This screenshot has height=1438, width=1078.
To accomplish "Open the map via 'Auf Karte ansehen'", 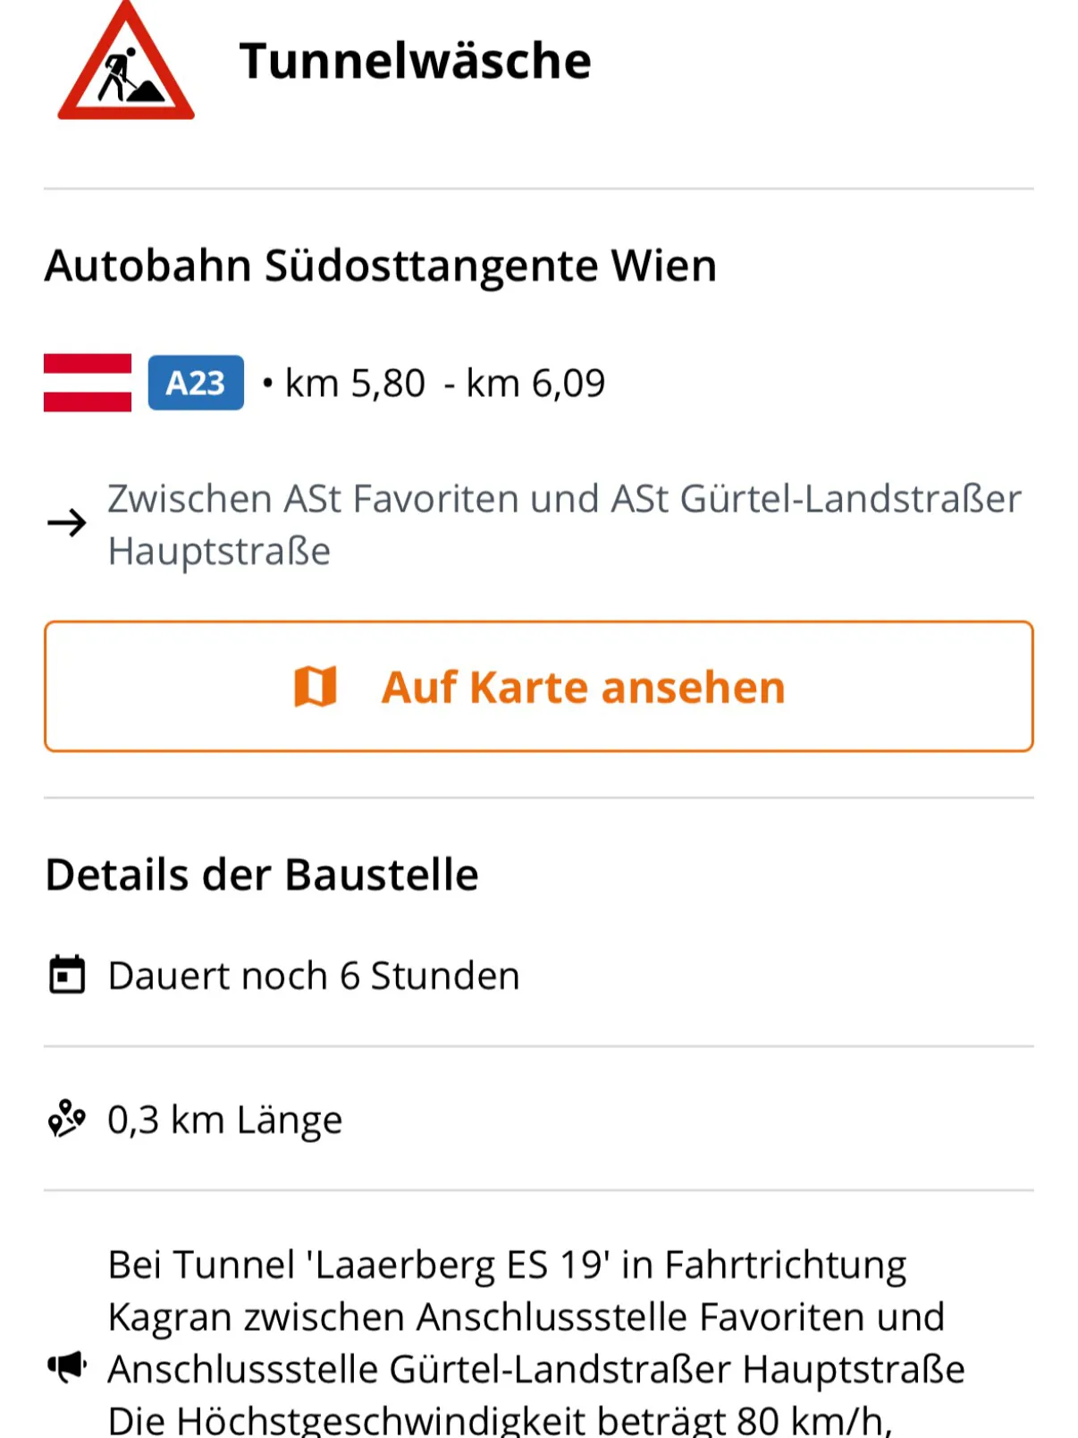I will 583,687.
